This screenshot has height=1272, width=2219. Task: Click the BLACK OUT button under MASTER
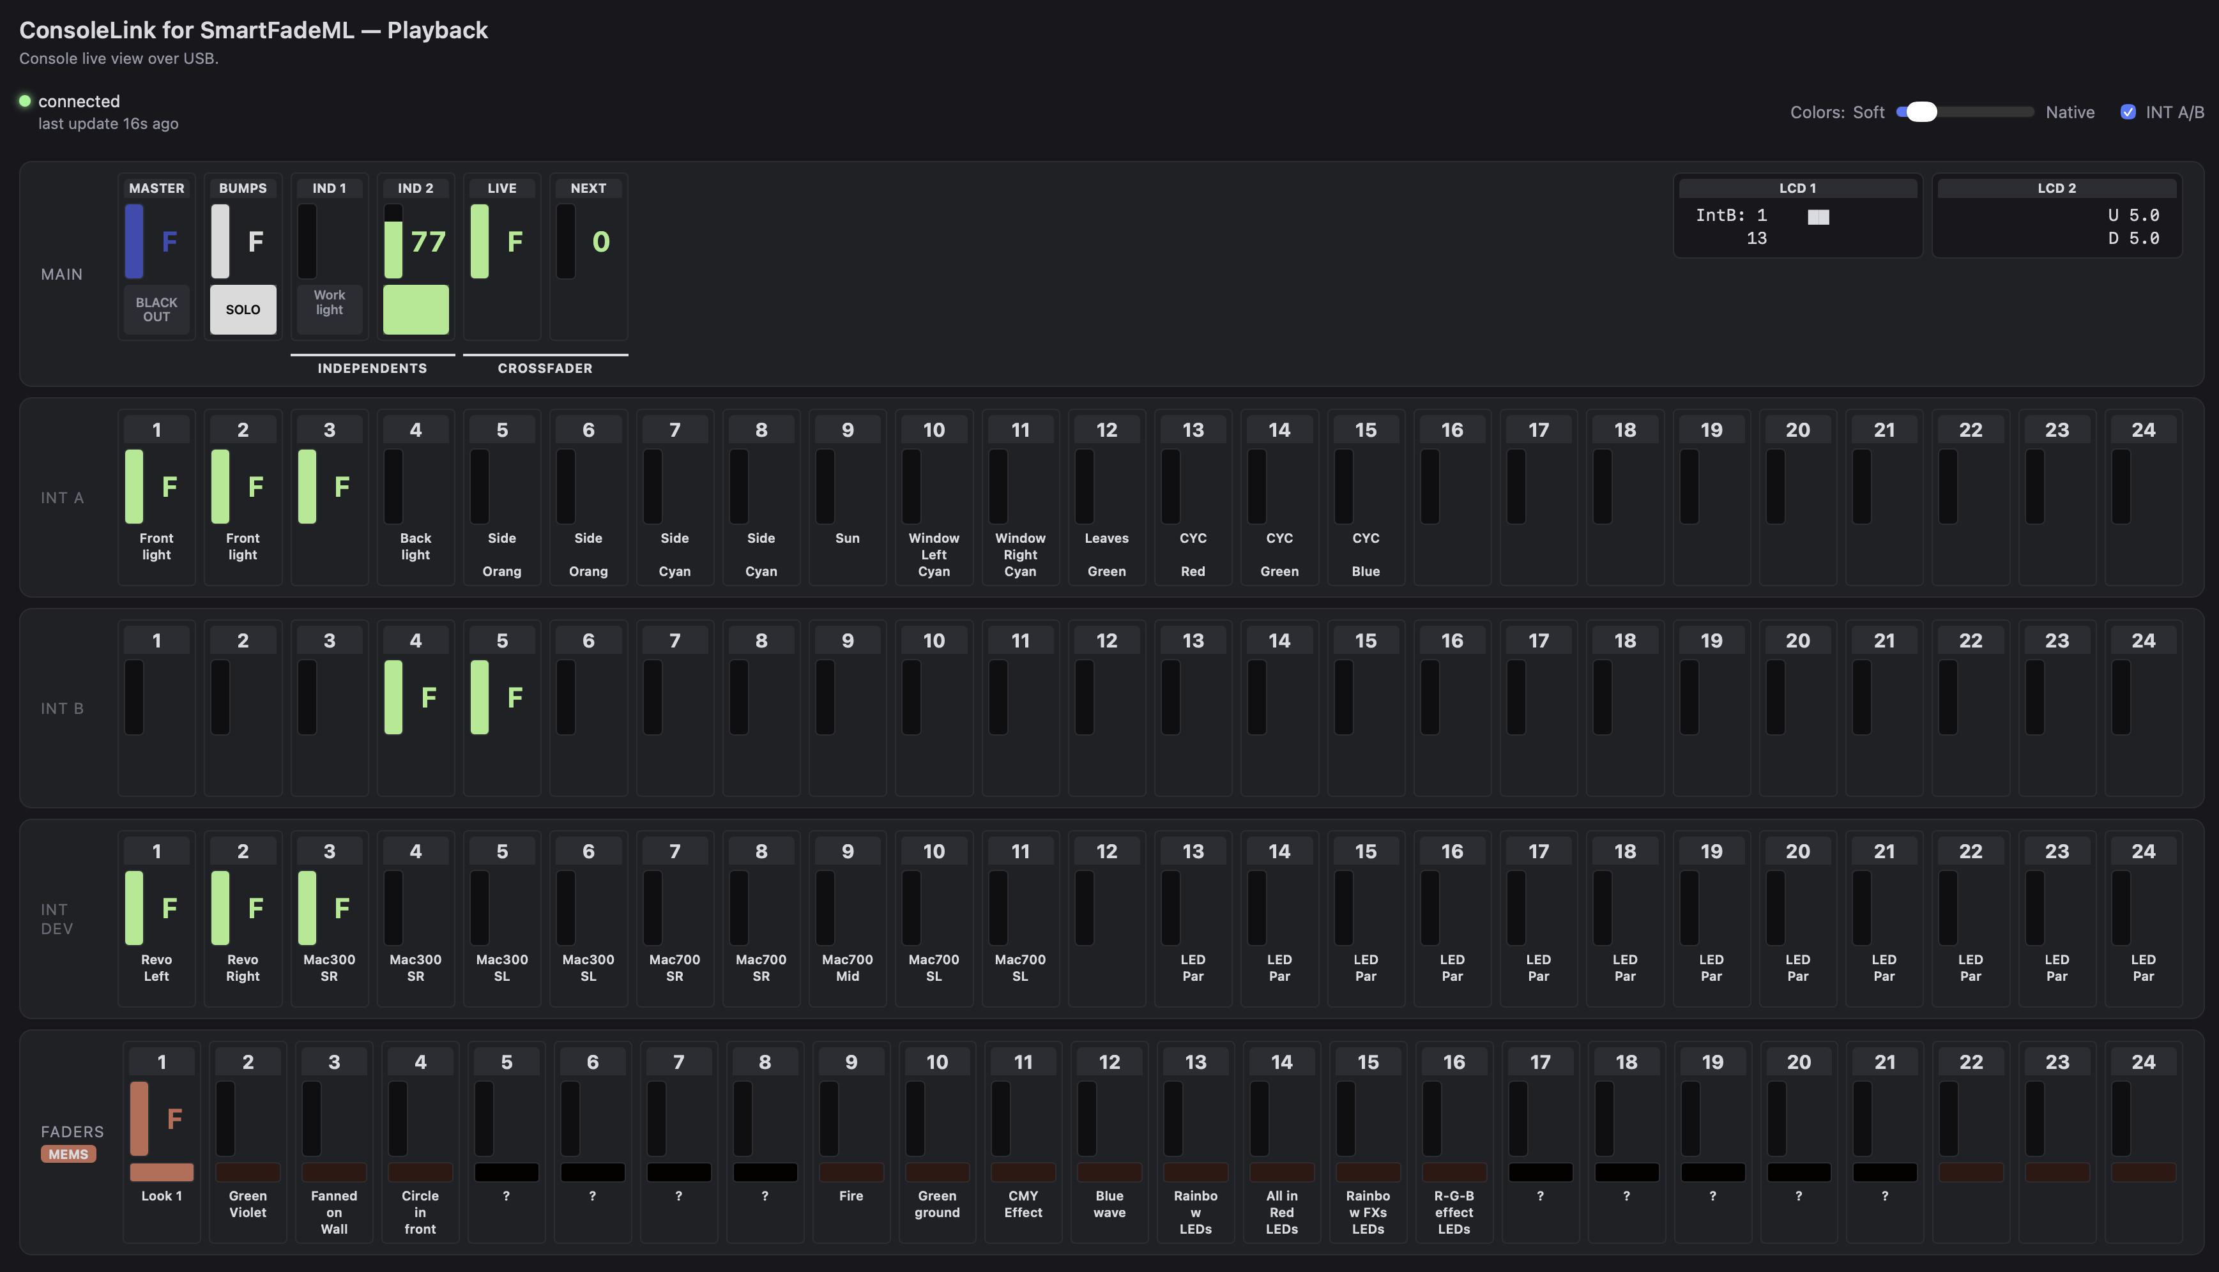[x=156, y=309]
